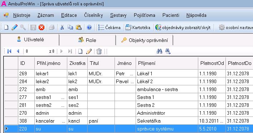Open the Sestavy menu
The image size is (253, 133).
[118, 15]
